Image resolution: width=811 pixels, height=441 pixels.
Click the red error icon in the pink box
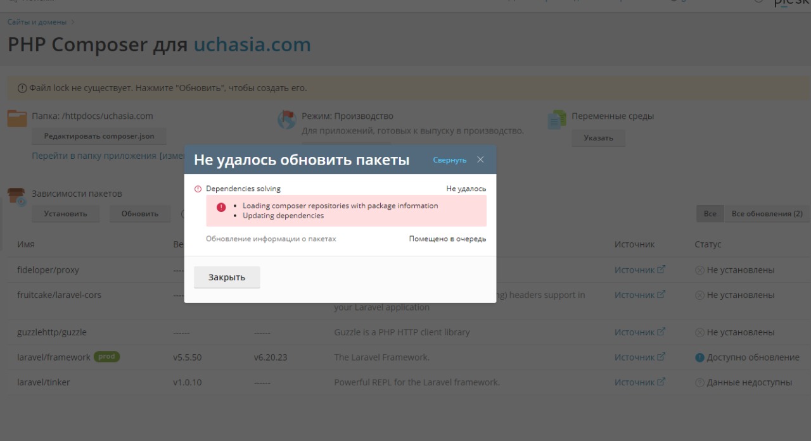tap(221, 208)
